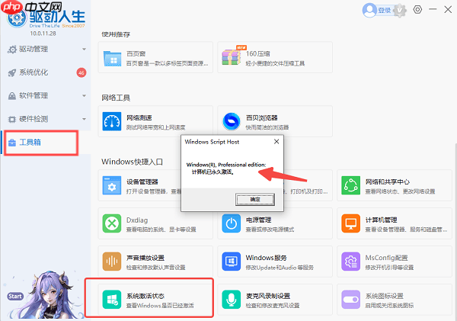457x321 pixels.
Task: Click the 46 notification badge on 系统优化
Action: [81, 72]
